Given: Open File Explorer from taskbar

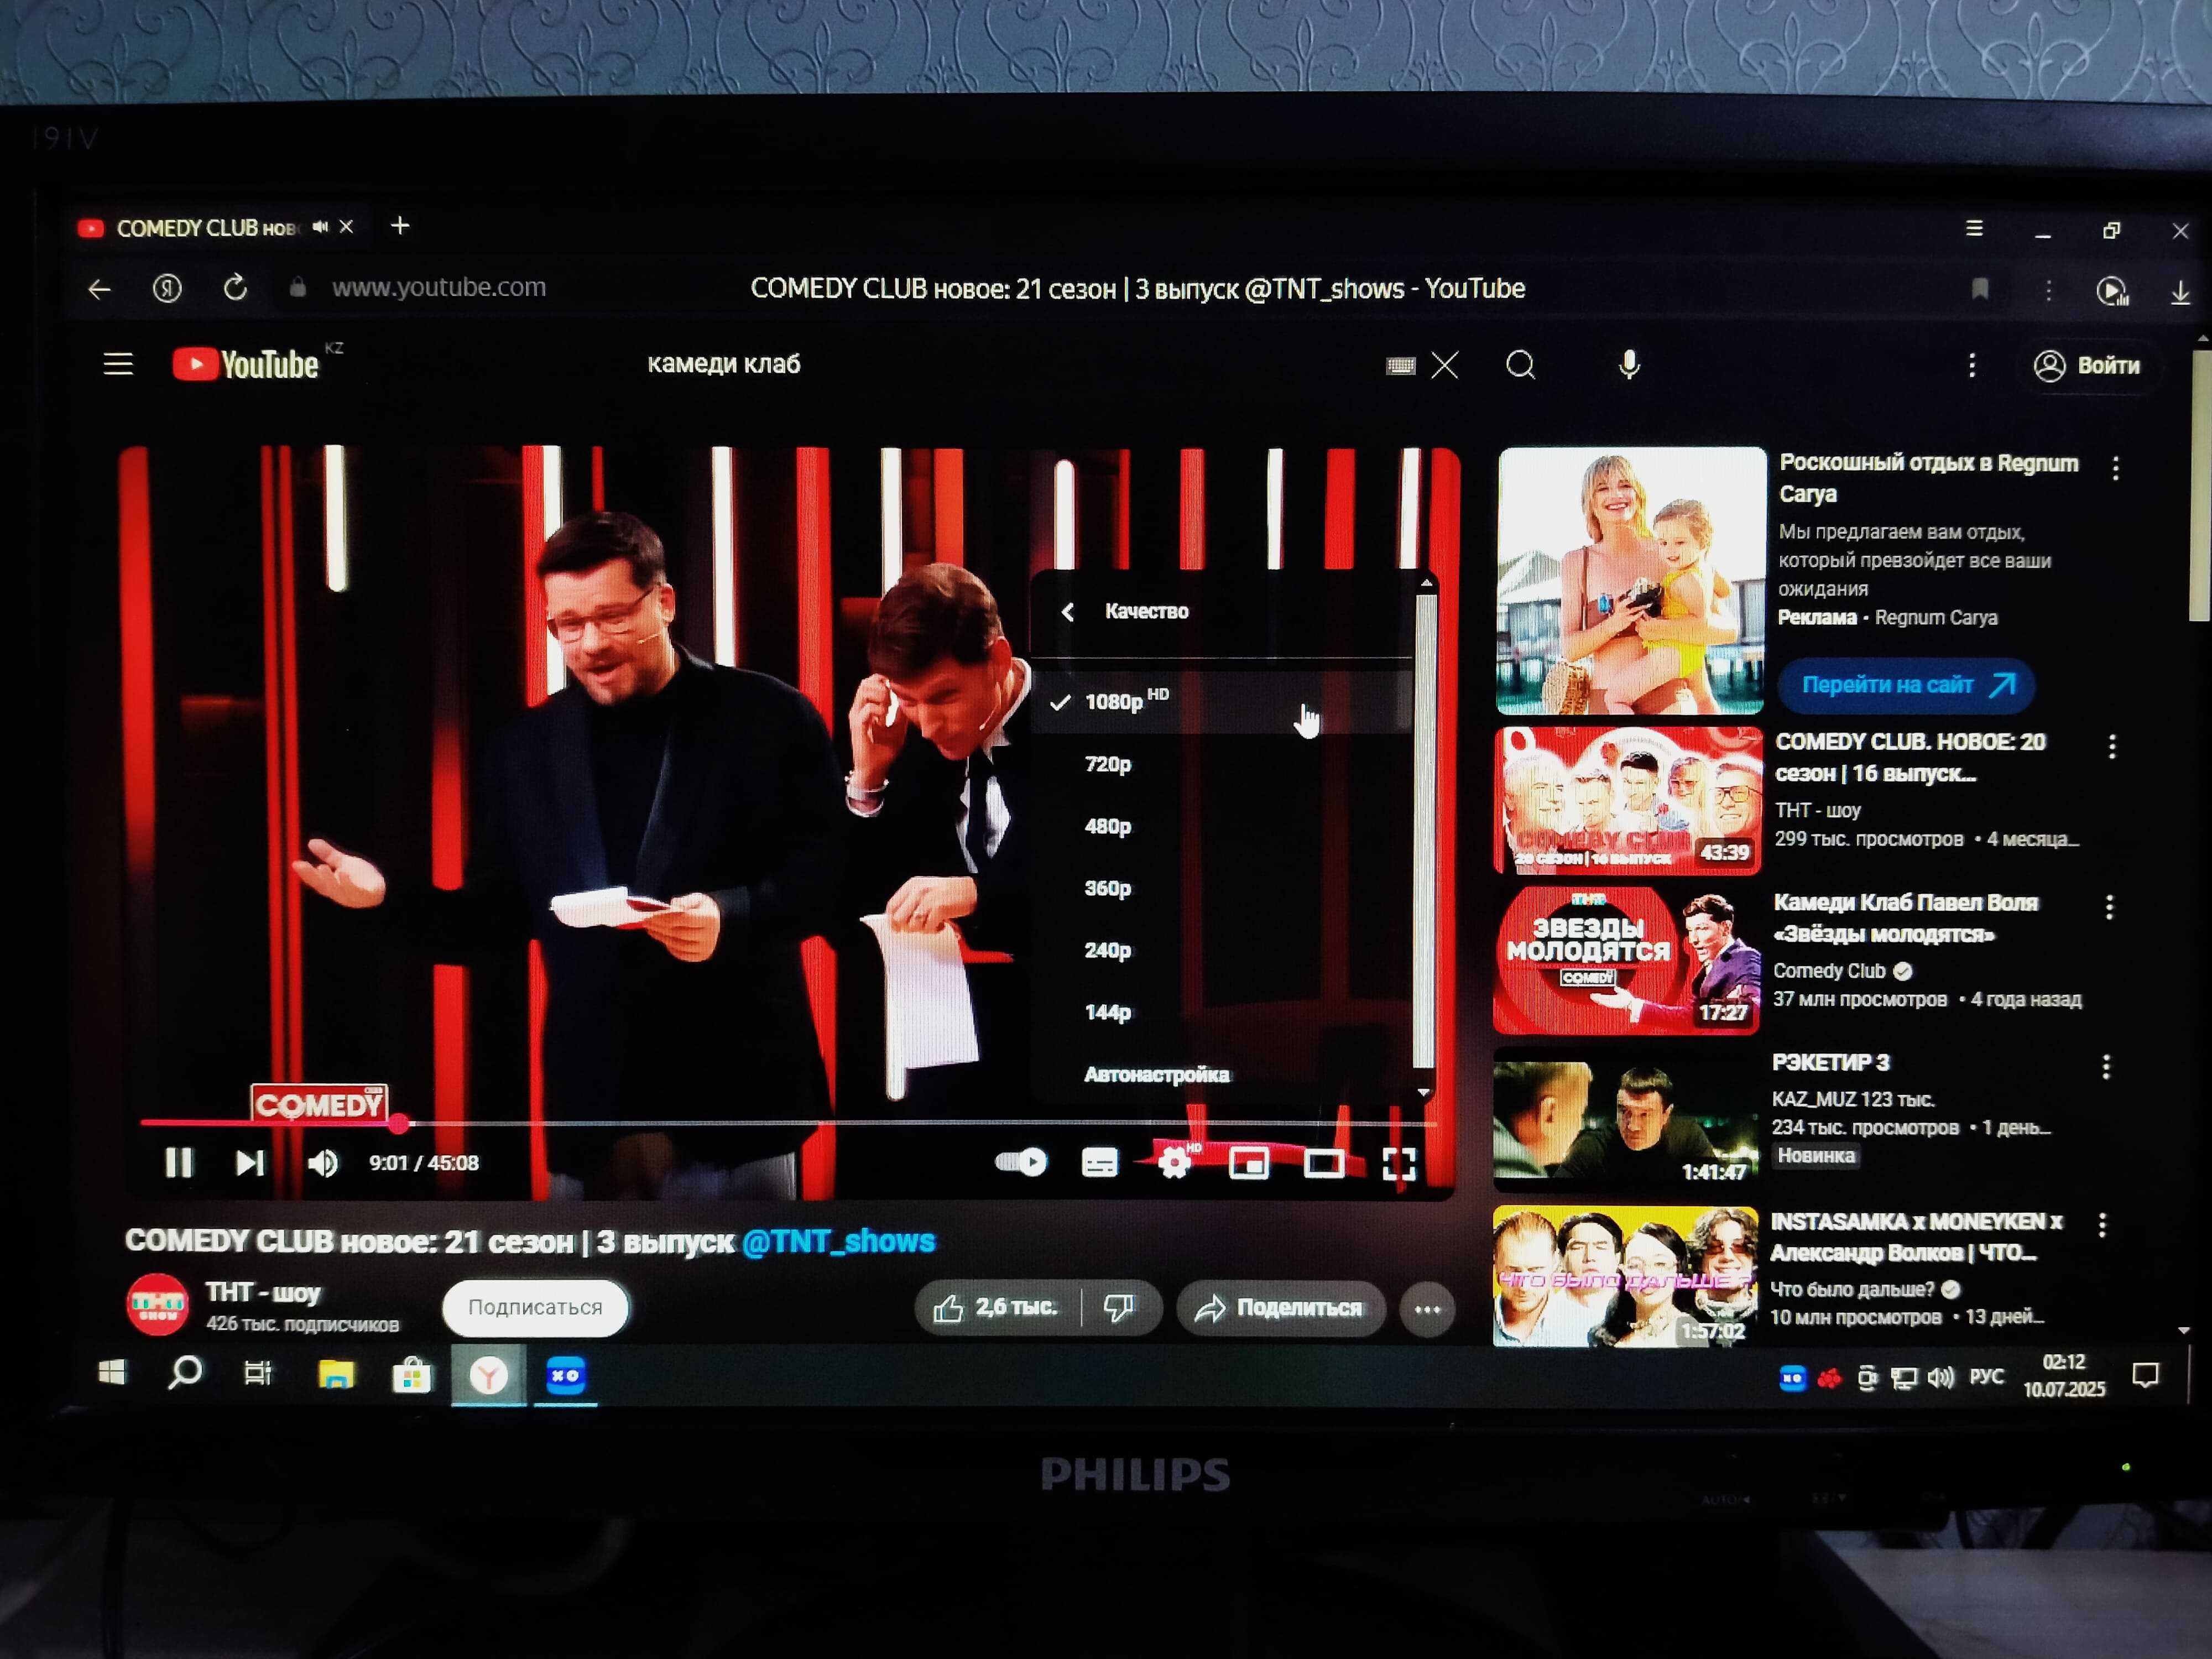Looking at the screenshot, I should pyautogui.click(x=336, y=1375).
